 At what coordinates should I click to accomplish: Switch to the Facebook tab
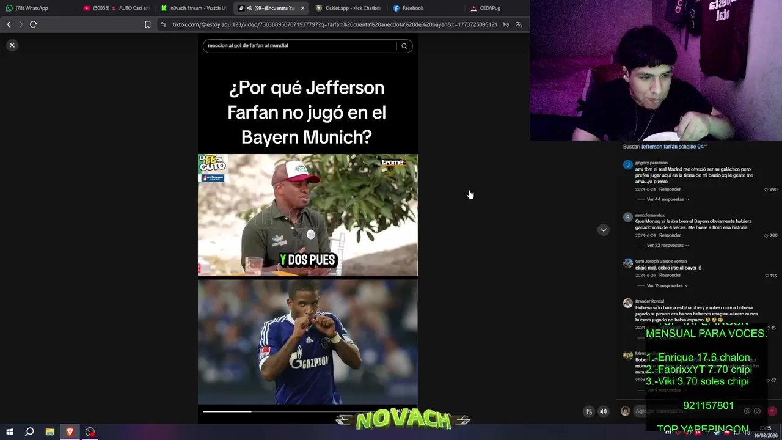pyautogui.click(x=426, y=8)
